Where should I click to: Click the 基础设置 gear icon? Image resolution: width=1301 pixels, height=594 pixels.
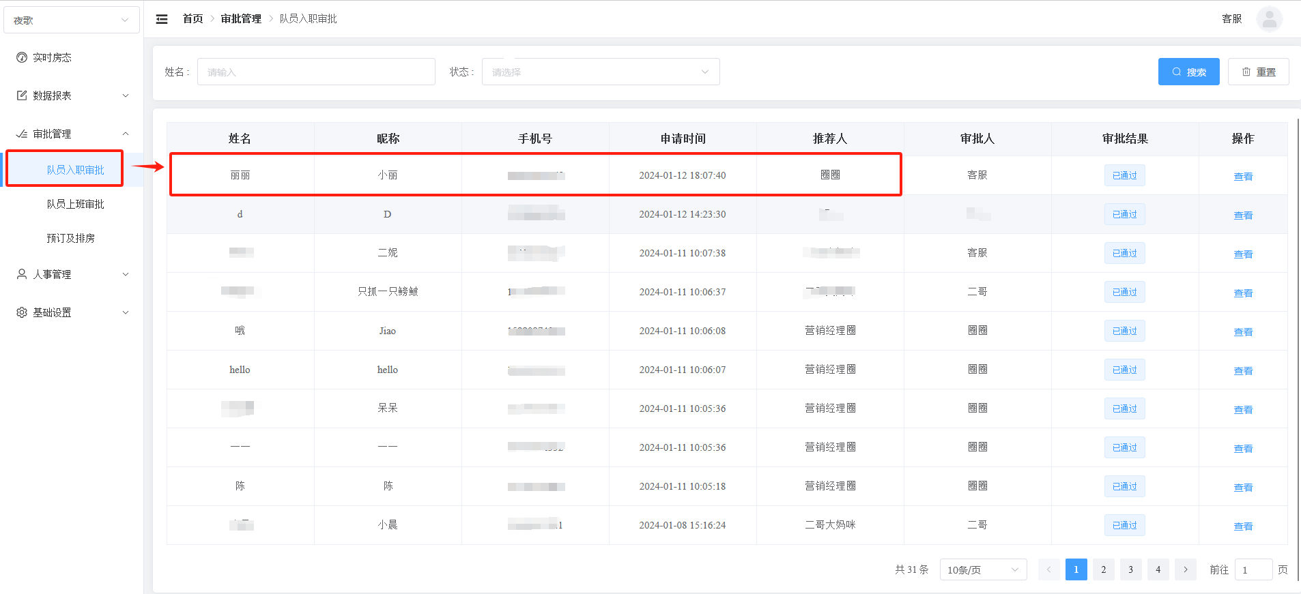click(22, 312)
